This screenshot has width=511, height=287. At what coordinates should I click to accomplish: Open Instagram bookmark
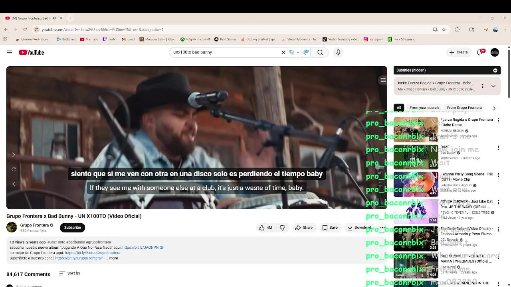pos(373,39)
